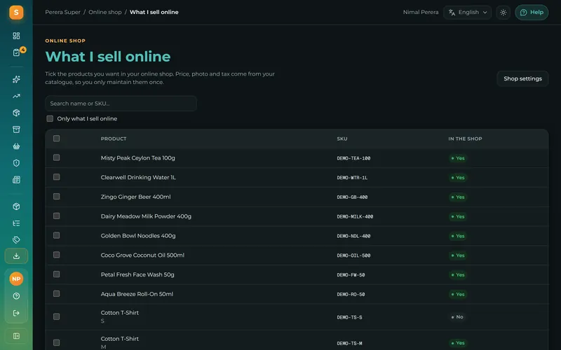Open the clipboard tasks icon with badge
561x350 pixels.
tap(16, 52)
